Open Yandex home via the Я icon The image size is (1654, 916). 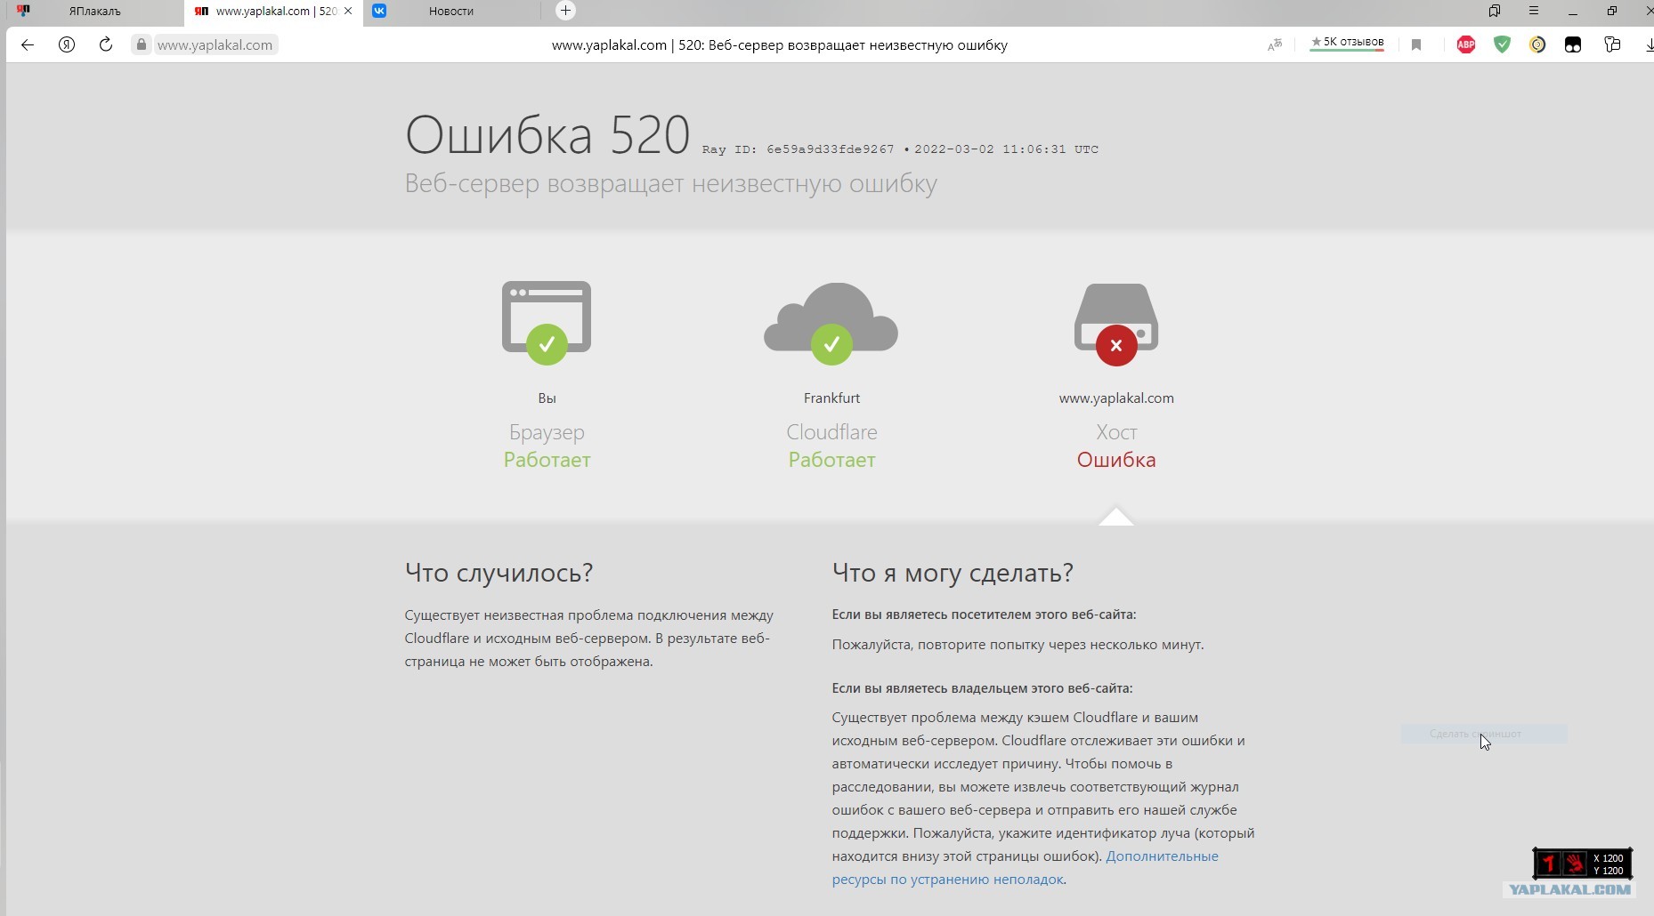click(x=67, y=44)
